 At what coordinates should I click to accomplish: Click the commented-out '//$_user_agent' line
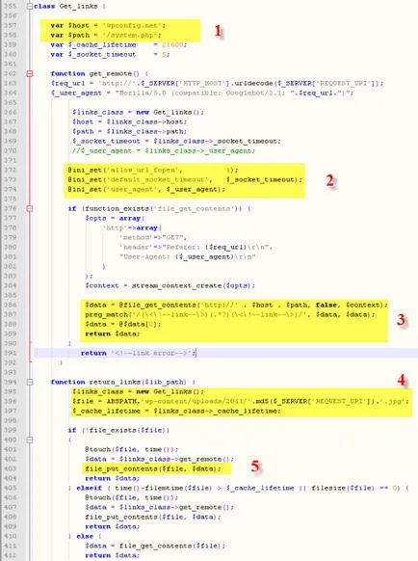tap(164, 150)
